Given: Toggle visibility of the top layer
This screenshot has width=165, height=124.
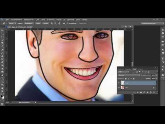Looking at the screenshot, I should pyautogui.click(x=119, y=83).
